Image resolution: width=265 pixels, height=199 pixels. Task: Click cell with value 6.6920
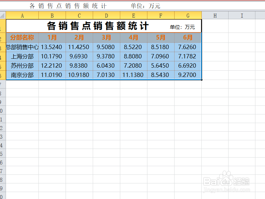pos(188,66)
